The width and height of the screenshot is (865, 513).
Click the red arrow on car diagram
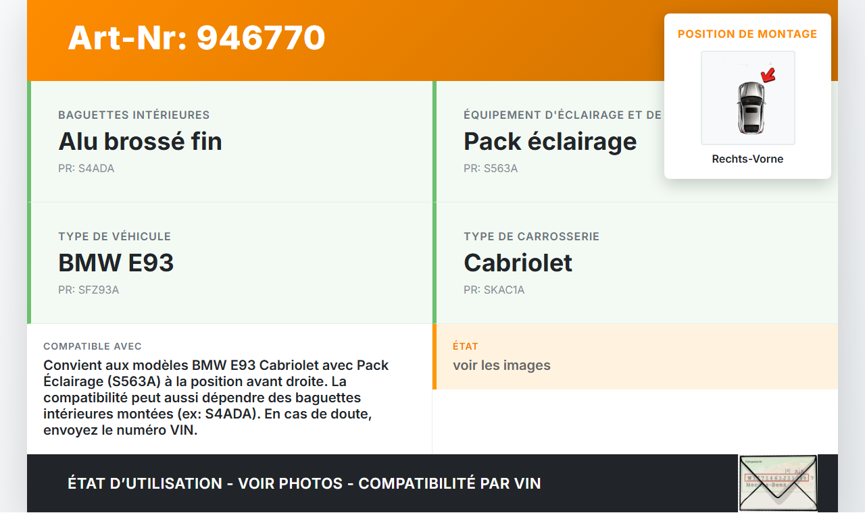pyautogui.click(x=768, y=75)
